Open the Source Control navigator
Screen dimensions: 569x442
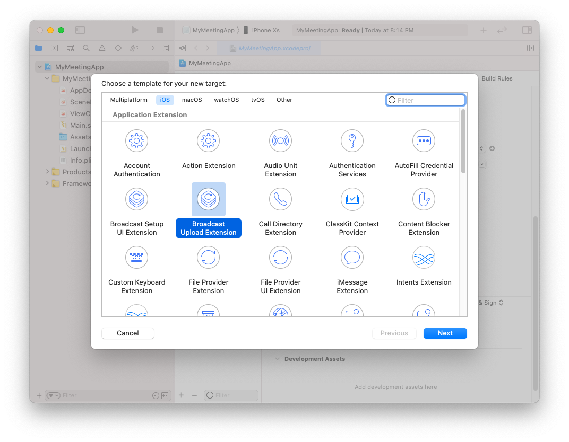click(x=55, y=48)
